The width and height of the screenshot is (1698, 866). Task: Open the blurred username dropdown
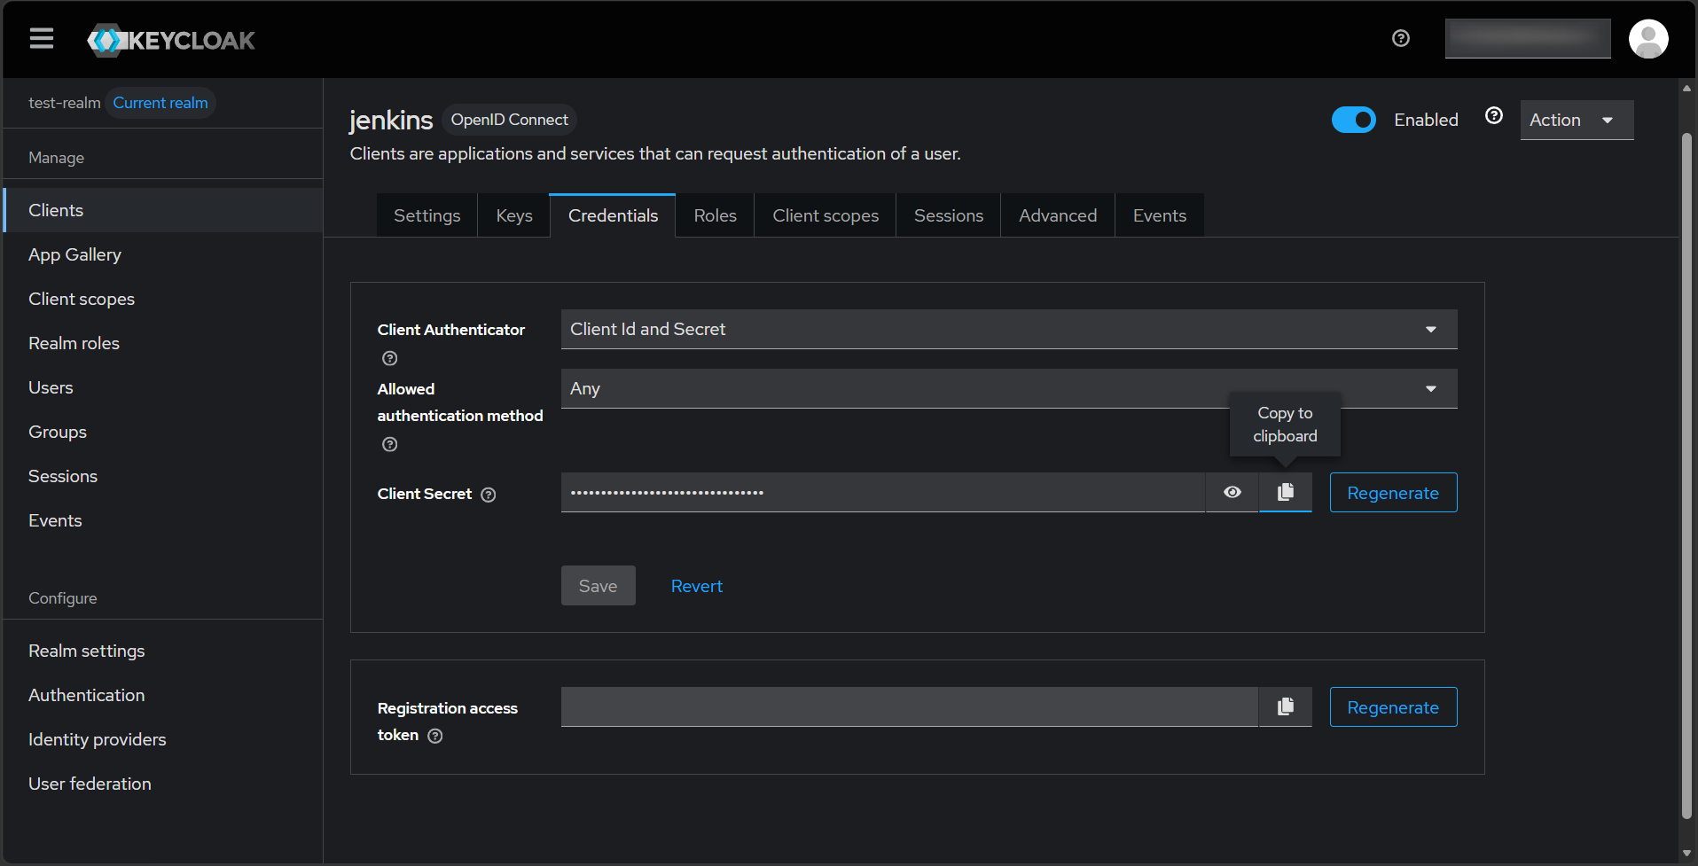pyautogui.click(x=1528, y=38)
